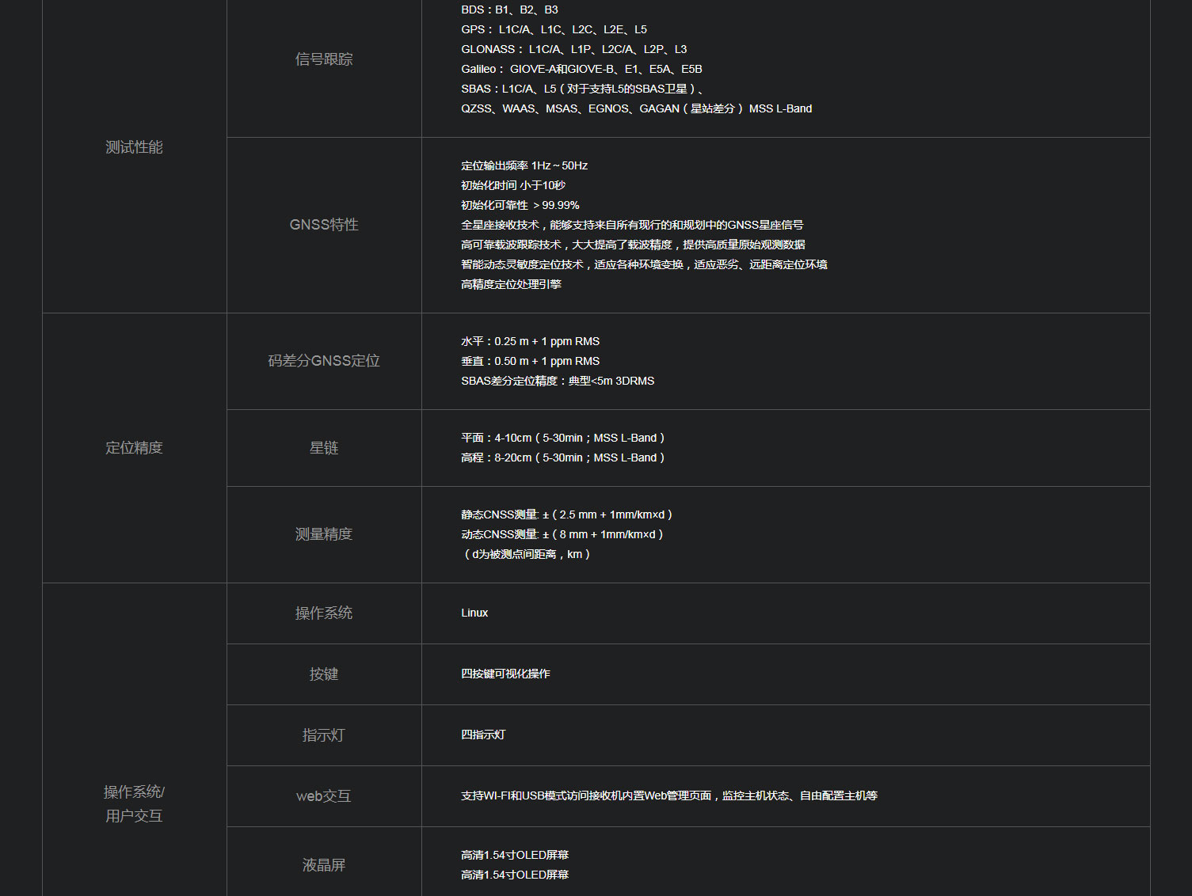Click the 指示灯 row label
The height and width of the screenshot is (896, 1192).
coord(324,735)
